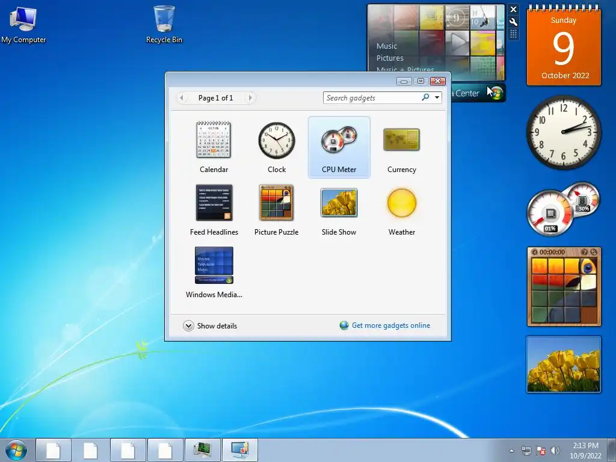616x462 pixels.
Task: Go to next gadget page arrow
Action: (250, 97)
